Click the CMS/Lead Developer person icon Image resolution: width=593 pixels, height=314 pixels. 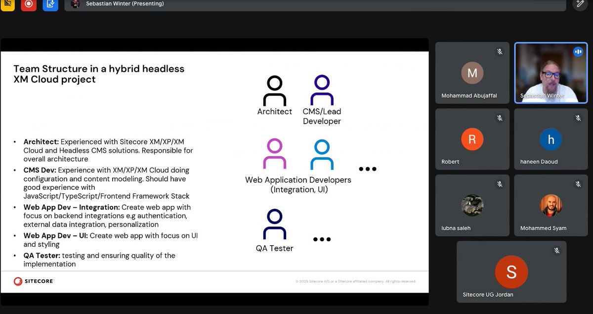coord(322,90)
